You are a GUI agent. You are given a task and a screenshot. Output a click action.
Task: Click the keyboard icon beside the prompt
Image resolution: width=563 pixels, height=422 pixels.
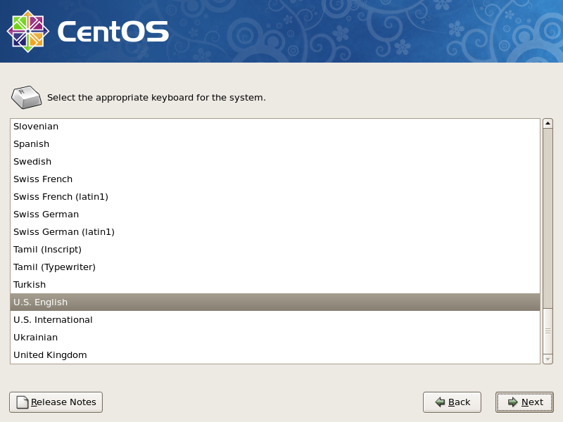coord(26,97)
